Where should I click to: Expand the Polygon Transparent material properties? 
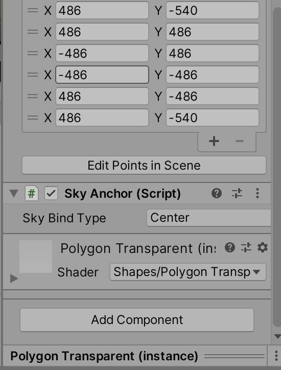pyautogui.click(x=14, y=279)
